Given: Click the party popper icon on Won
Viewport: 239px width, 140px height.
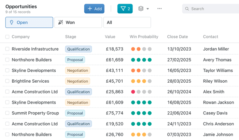Looking at the screenshot, I should [x=60, y=23].
